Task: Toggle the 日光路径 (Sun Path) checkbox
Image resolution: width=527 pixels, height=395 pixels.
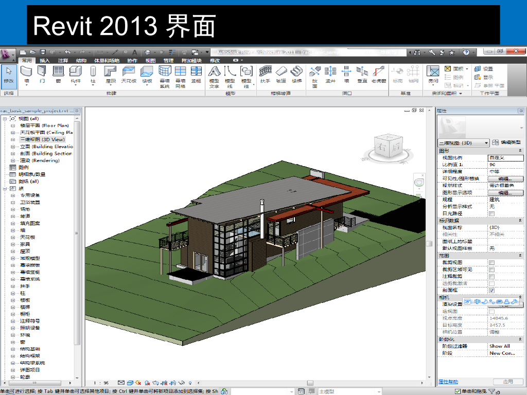Action: tap(491, 213)
